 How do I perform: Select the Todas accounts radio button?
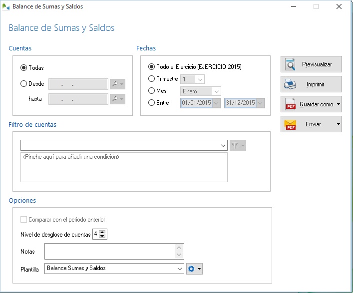[x=24, y=67]
